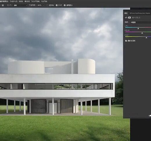Open the ヘルプ(H) menu
This screenshot has width=151, height=141.
click(44, 1)
